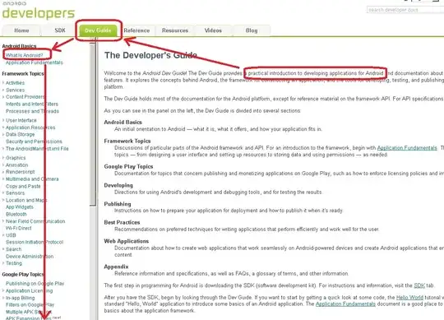Click the Framework Topics sidebar heading
Viewport: 444px width, 320px height.
[23, 74]
